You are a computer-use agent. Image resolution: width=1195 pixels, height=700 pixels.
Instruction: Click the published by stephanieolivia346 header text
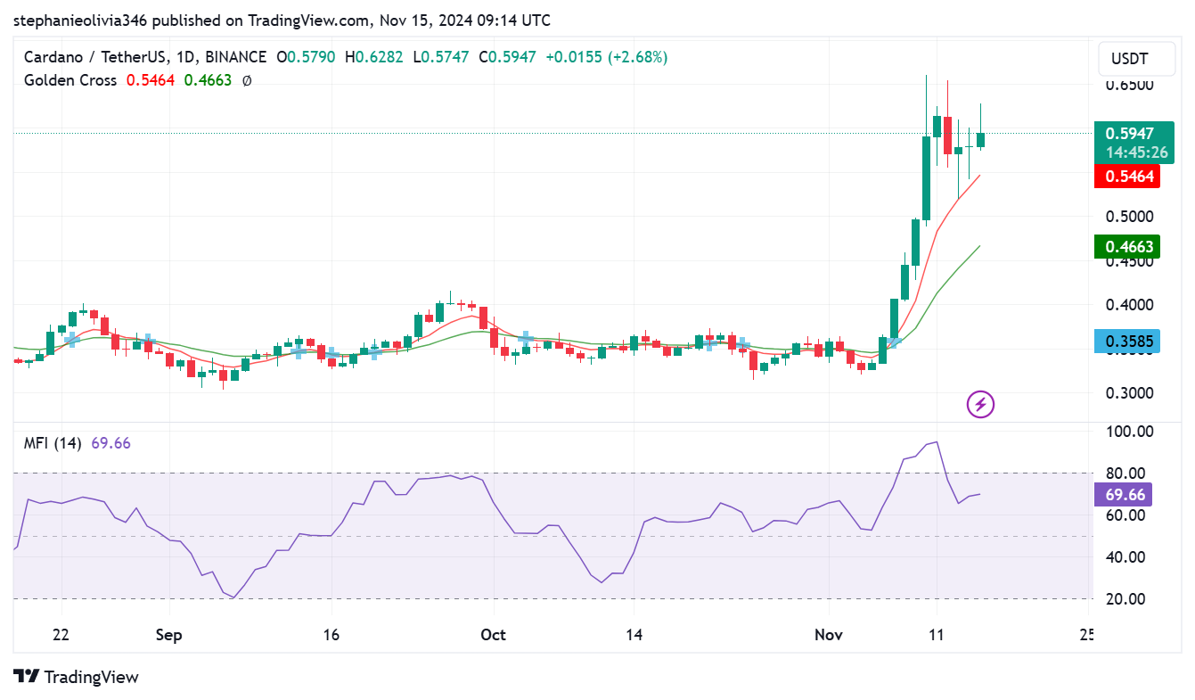(x=282, y=20)
